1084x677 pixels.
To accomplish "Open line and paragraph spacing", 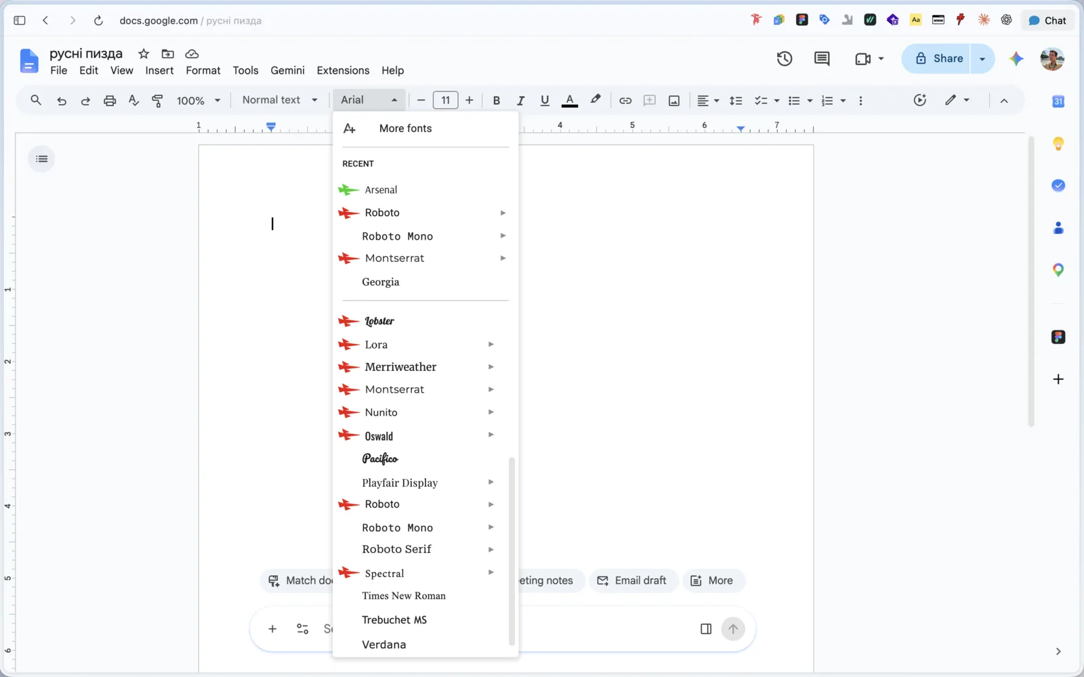I will pyautogui.click(x=736, y=100).
